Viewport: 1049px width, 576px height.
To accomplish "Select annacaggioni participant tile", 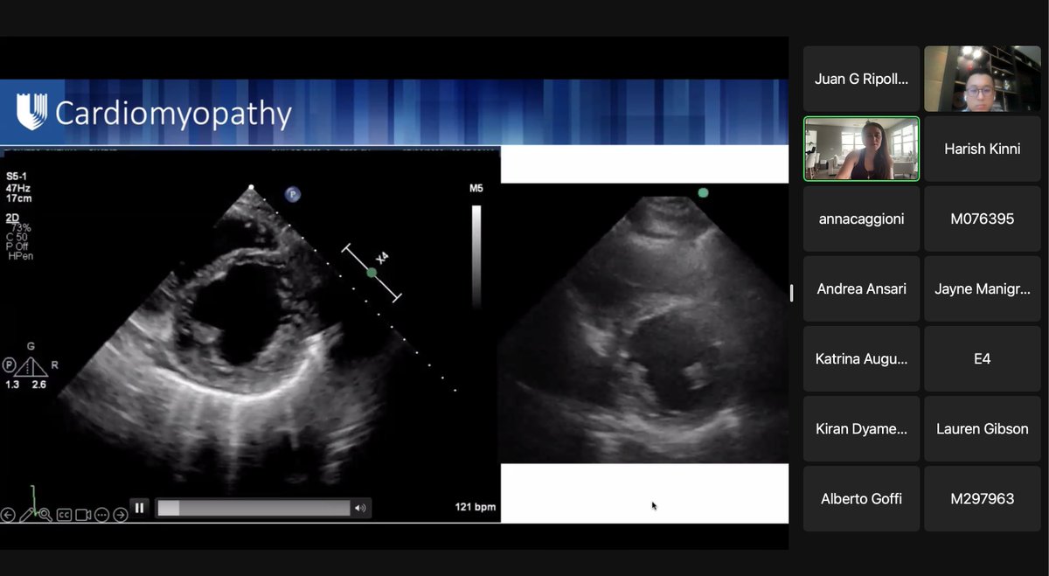I will coord(861,219).
